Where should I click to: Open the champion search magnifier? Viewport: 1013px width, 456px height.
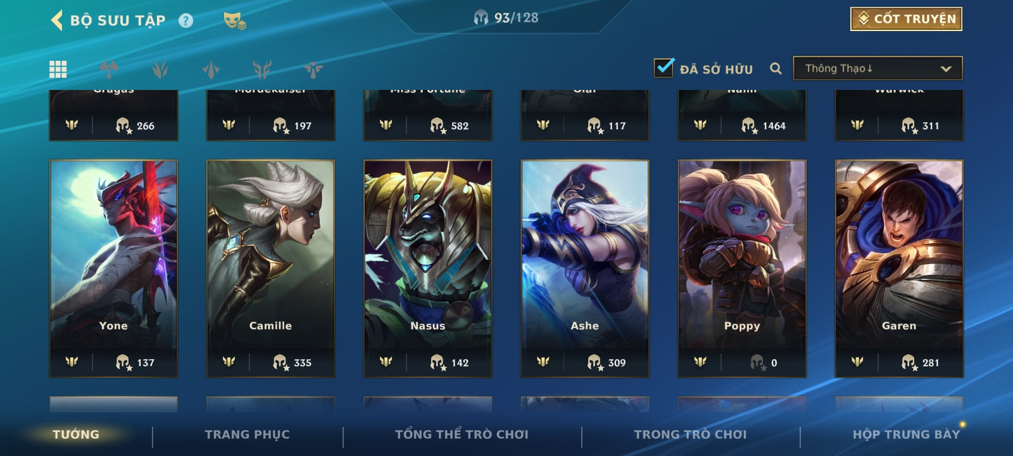[x=776, y=68]
